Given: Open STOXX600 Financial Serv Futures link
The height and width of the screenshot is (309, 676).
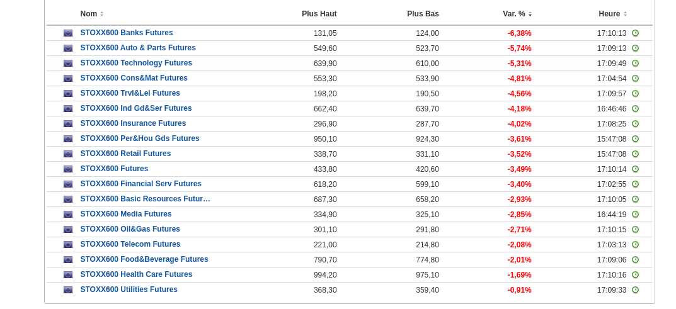Looking at the screenshot, I should pos(141,184).
